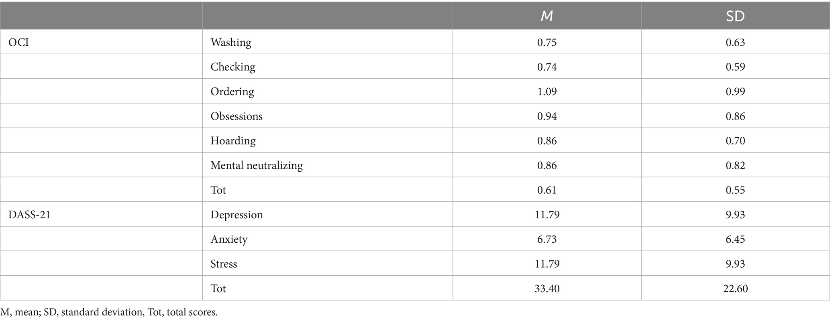Select the Hoarding row label
This screenshot has width=830, height=321.
233,141
